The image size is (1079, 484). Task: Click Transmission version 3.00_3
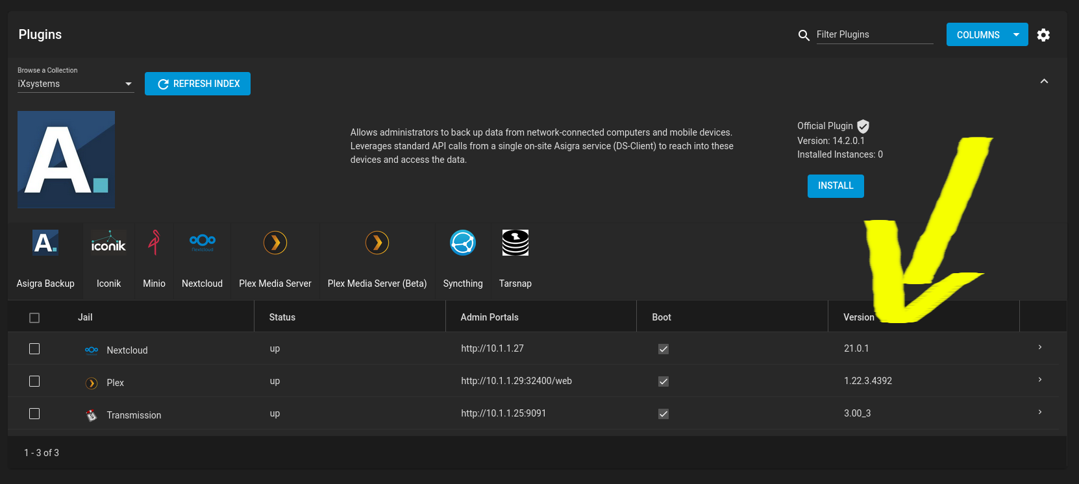click(x=858, y=413)
